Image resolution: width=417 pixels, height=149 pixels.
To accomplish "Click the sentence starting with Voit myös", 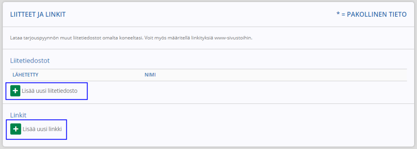I will 198,38.
